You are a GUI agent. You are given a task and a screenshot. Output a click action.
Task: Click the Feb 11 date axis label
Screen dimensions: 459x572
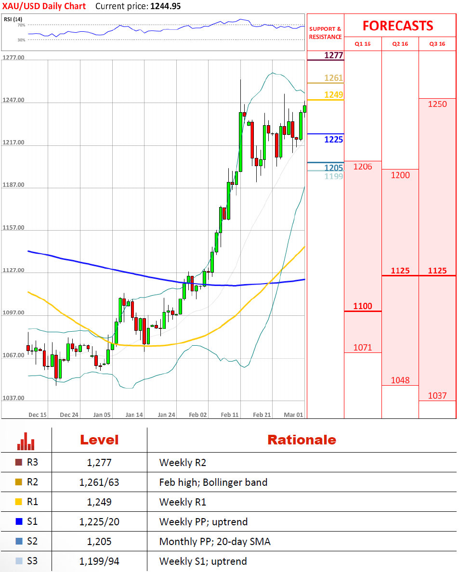(229, 415)
